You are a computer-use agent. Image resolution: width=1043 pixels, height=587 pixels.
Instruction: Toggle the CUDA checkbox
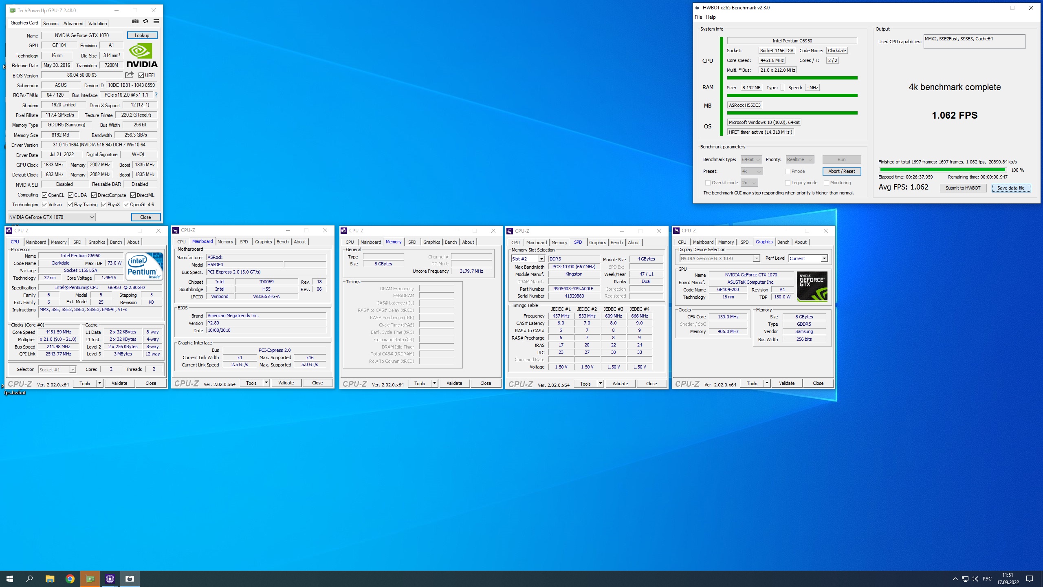click(x=70, y=195)
